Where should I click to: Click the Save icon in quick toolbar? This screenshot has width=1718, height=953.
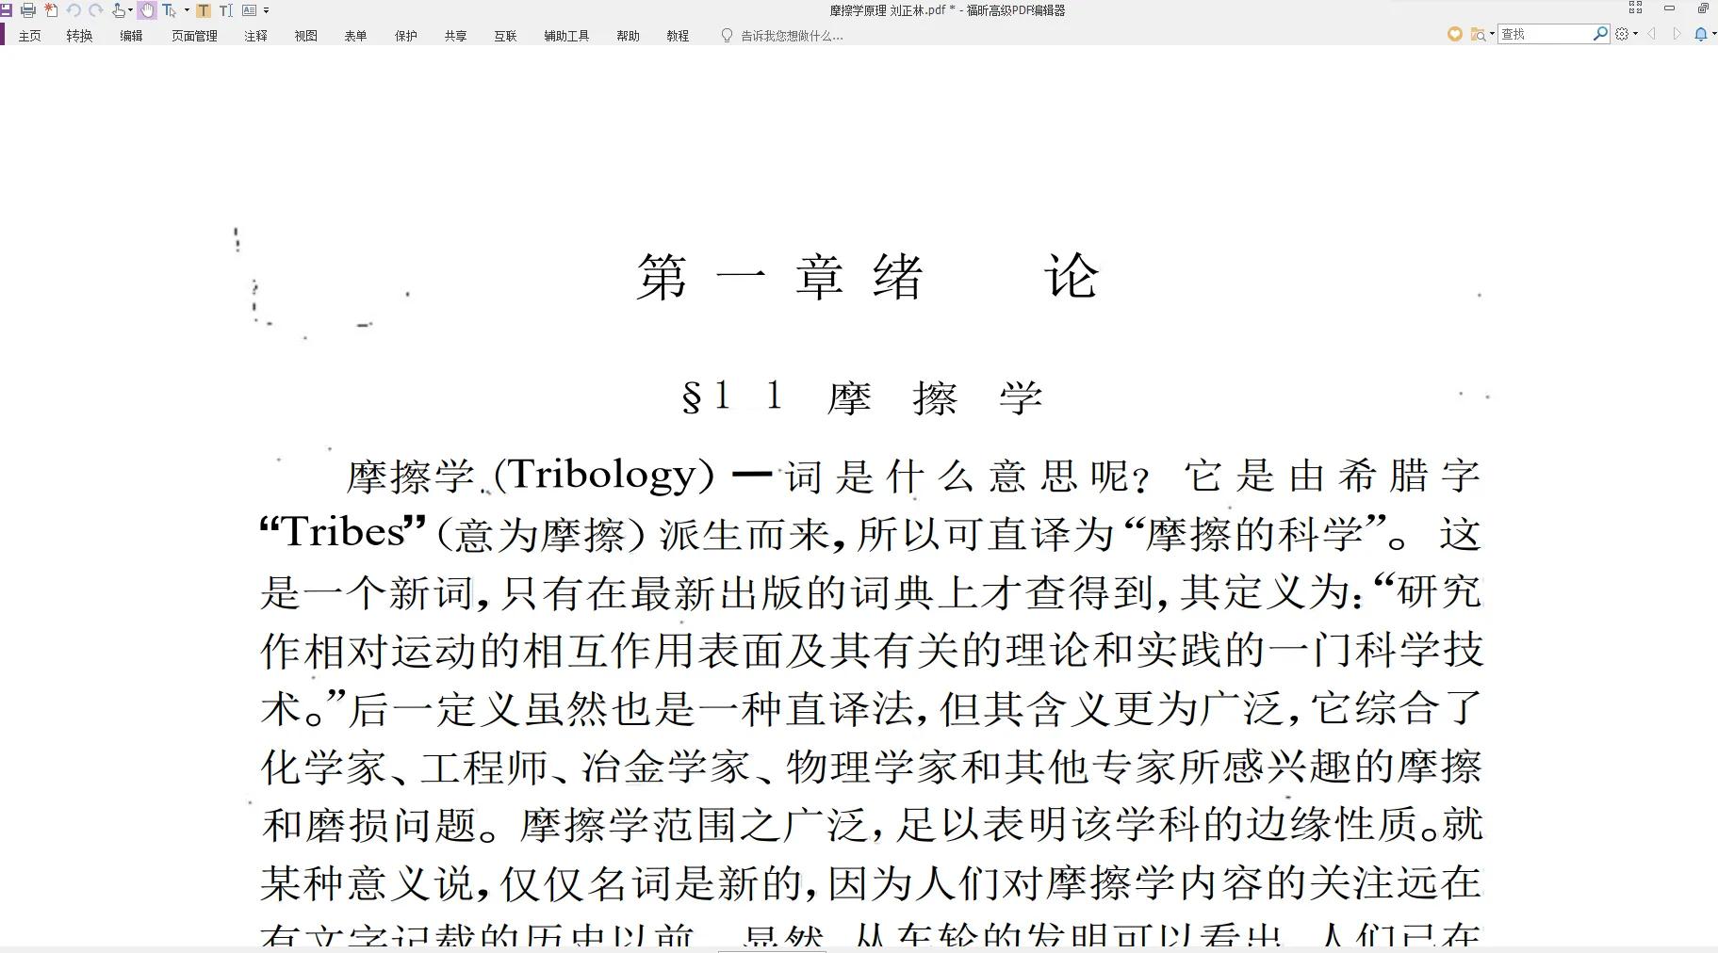pyautogui.click(x=6, y=10)
